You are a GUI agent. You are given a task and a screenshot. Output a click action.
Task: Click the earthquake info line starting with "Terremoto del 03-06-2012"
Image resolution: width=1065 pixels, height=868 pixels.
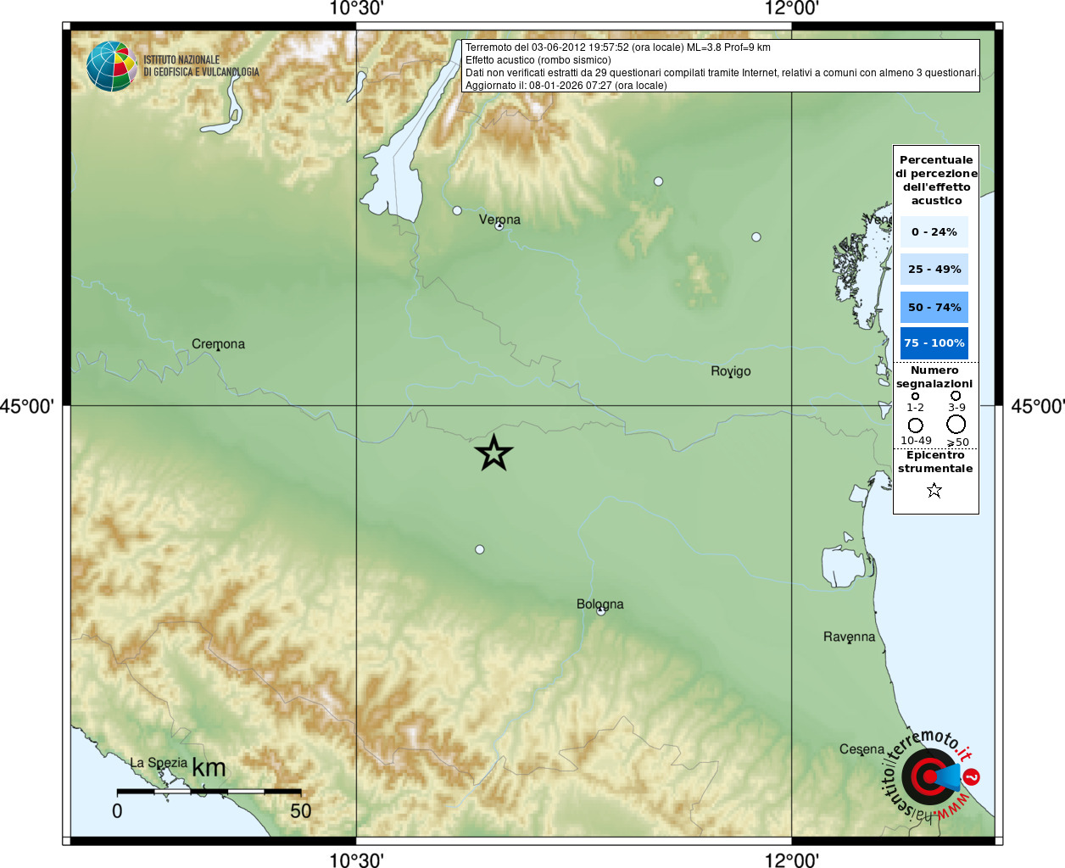(617, 47)
